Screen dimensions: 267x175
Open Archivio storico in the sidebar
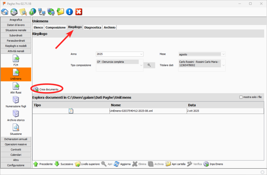point(16,116)
